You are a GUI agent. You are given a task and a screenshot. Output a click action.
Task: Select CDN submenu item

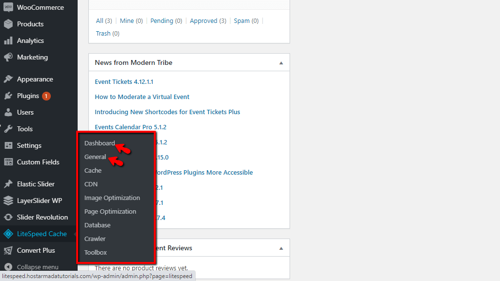[91, 184]
